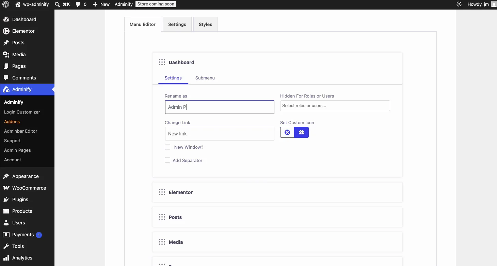
Task: Switch to the Menu Editor tab
Action: coord(143,24)
